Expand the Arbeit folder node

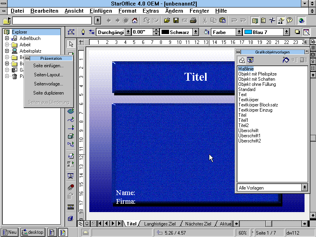[7, 45]
